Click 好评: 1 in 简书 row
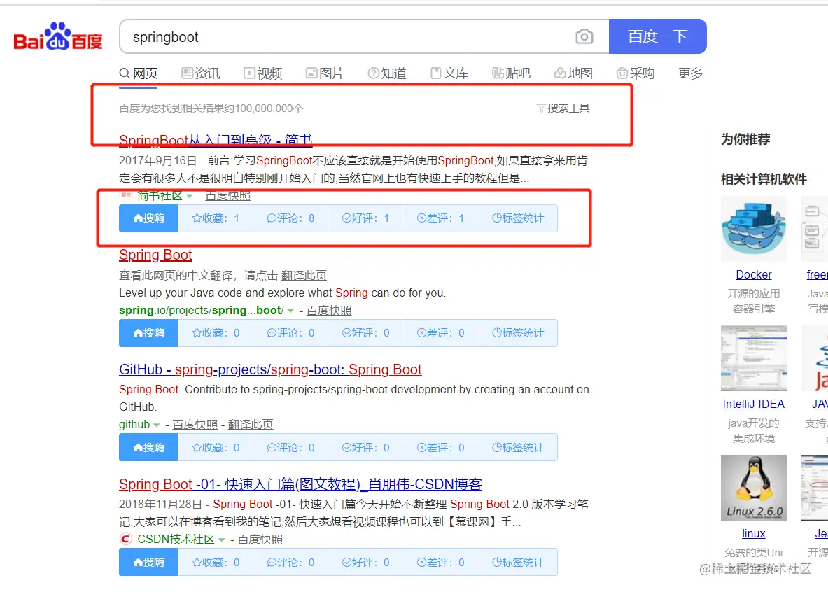 pos(365,218)
